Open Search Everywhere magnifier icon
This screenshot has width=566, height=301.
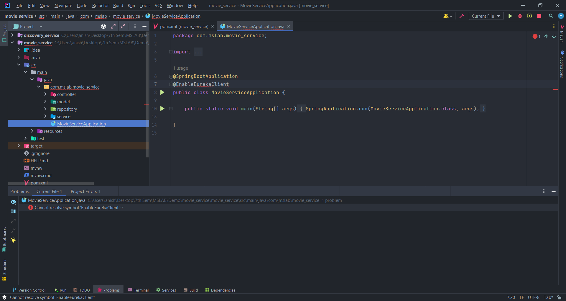click(x=551, y=16)
